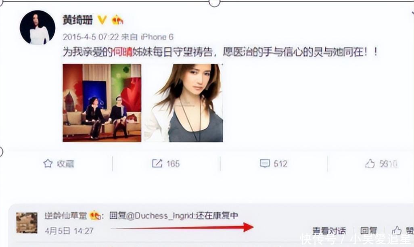Click the comment bubble icon with 612

265,163
